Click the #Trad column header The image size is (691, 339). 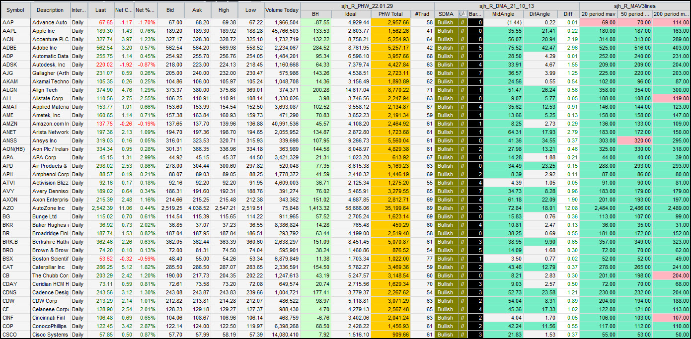click(422, 14)
